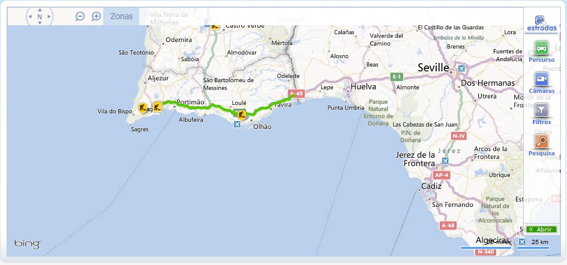Click the zoom out magnifier icon
Screen dimensions: 567x265
coord(80,16)
